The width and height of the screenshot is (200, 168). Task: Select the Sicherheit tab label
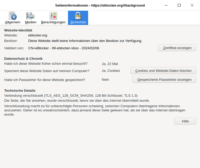pos(78,22)
